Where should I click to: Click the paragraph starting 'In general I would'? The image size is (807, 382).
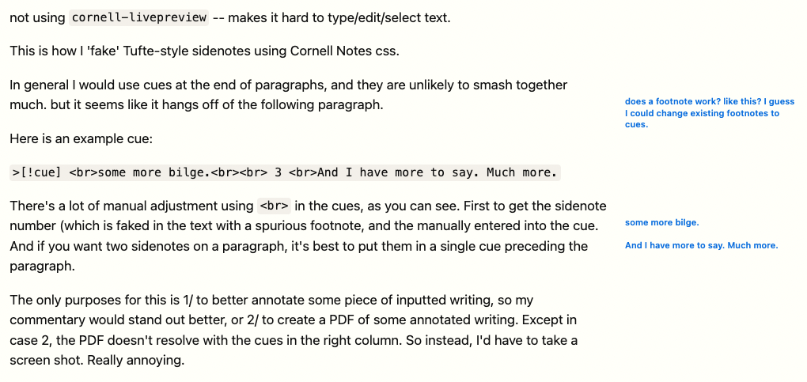(289, 95)
